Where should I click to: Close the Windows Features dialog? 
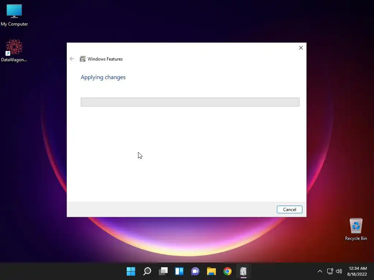pos(301,48)
